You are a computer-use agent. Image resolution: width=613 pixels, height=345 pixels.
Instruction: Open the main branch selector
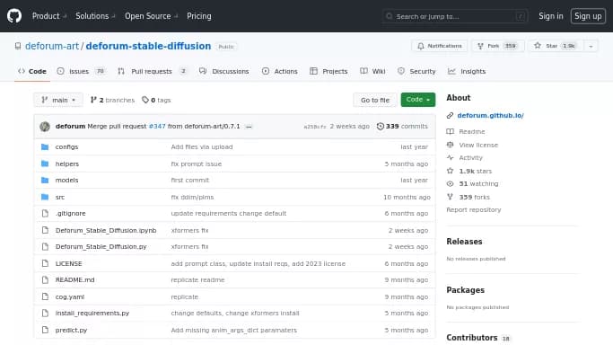[58, 100]
